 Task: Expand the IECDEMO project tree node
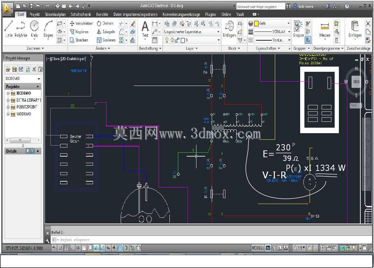pos(8,93)
